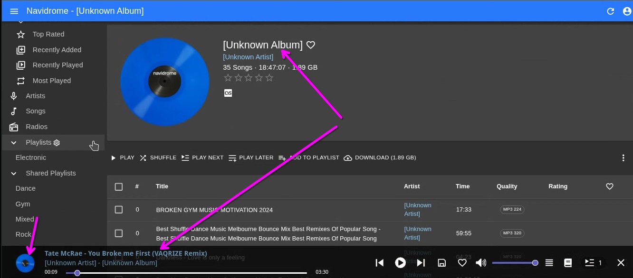Viewport: 633px width, 278px height.
Task: Favorite the album with the heart icon
Action: point(311,45)
